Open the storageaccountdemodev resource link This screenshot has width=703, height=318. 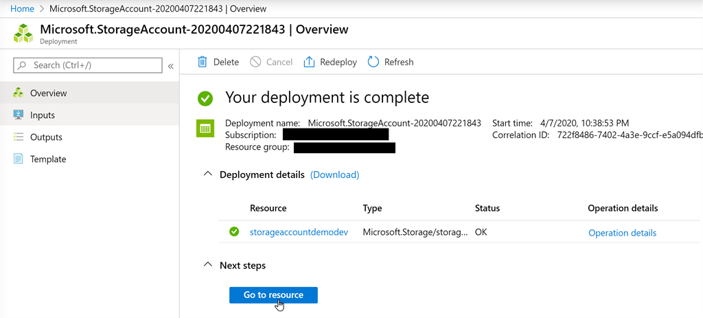pyautogui.click(x=299, y=232)
